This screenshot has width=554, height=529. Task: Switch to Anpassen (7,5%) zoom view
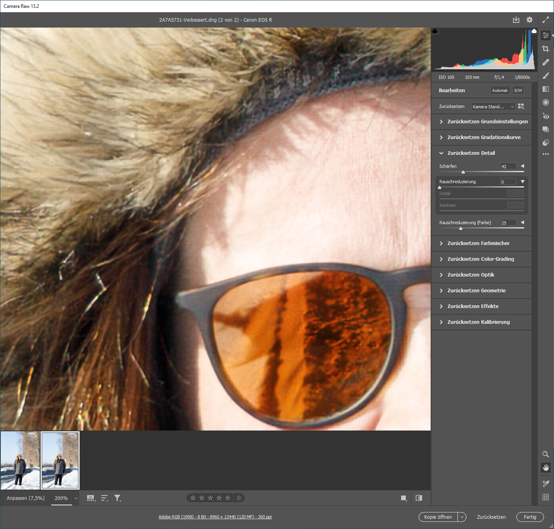(x=26, y=498)
